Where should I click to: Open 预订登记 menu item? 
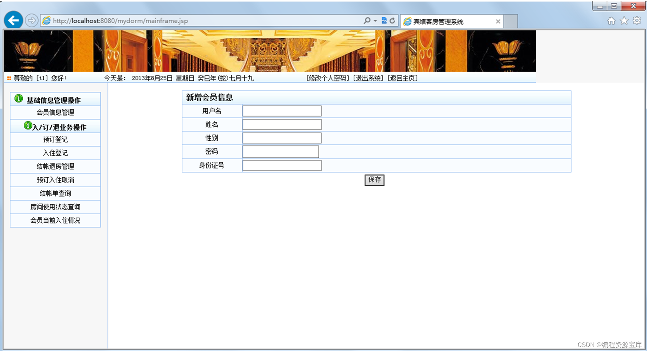55,139
